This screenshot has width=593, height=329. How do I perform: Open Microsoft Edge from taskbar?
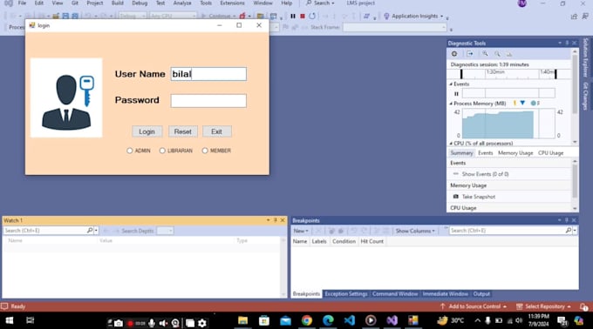click(x=328, y=320)
